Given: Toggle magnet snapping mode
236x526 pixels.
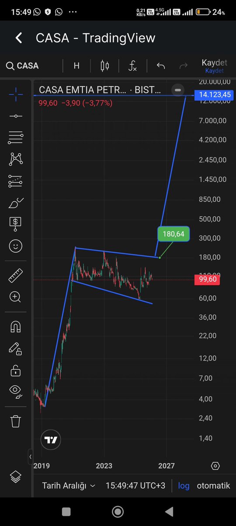Looking at the screenshot, I should pyautogui.click(x=16, y=326).
